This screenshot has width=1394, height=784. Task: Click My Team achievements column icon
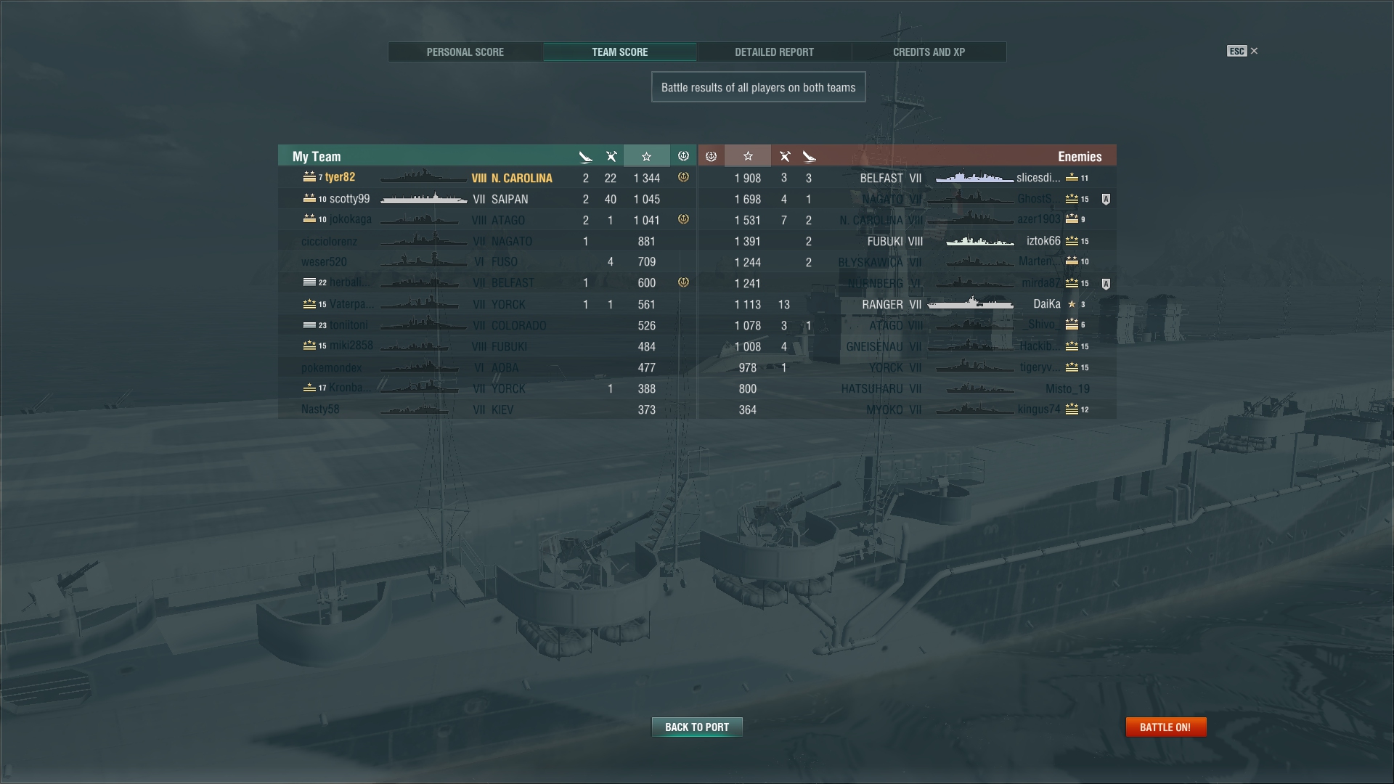click(683, 156)
